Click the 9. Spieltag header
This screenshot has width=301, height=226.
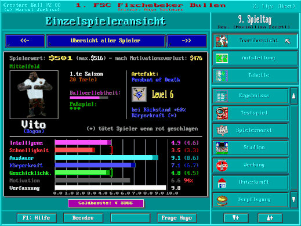[255, 19]
